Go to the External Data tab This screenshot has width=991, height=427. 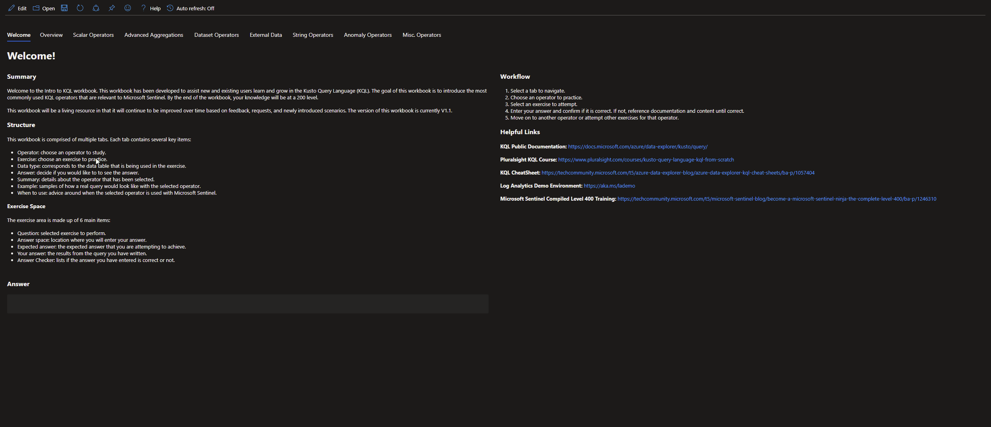pos(266,35)
